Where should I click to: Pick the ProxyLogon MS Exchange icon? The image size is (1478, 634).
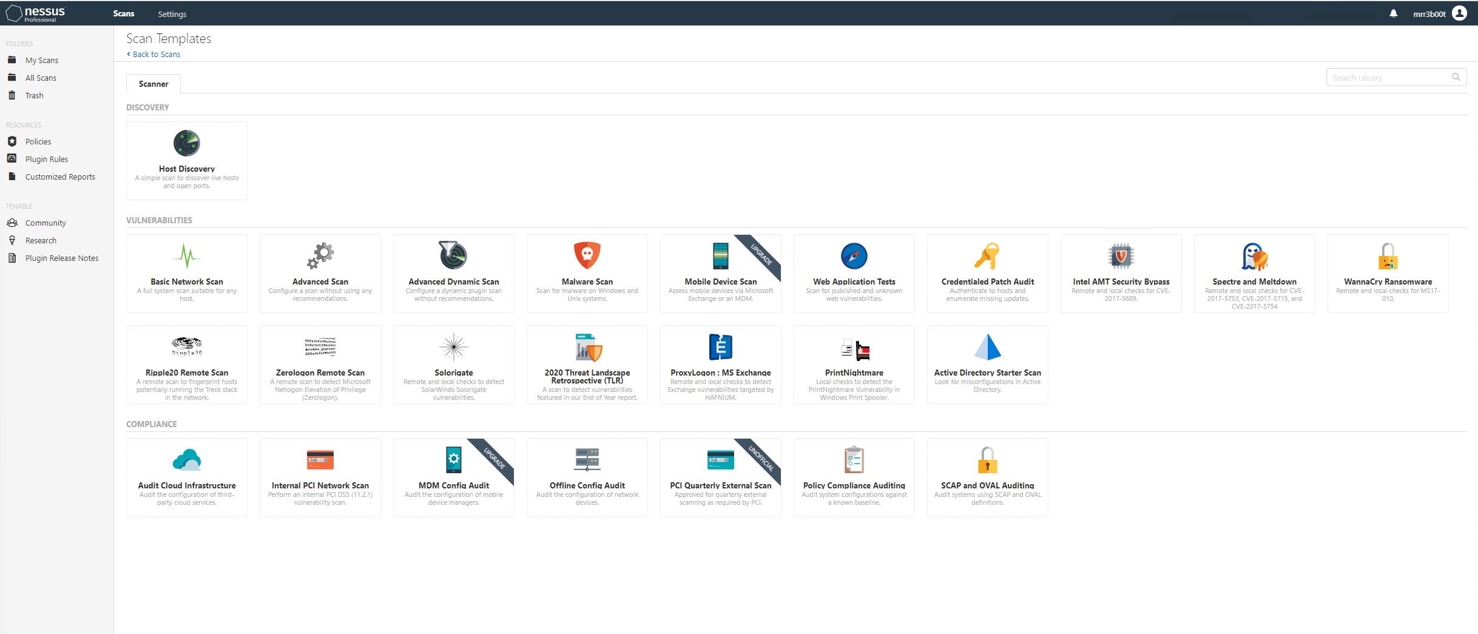721,347
